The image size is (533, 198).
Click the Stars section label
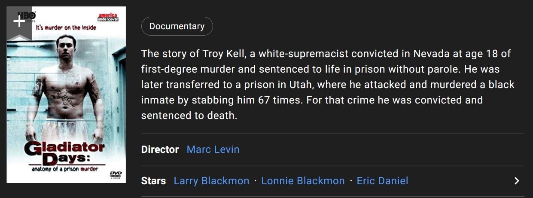[x=153, y=181]
